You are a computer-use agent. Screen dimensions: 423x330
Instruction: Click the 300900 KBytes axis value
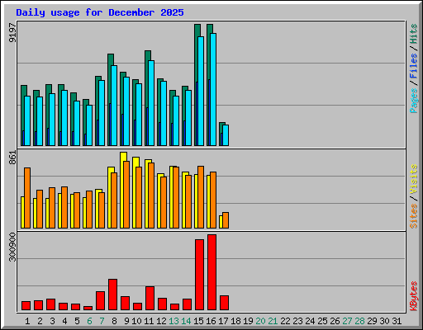(x=12, y=247)
